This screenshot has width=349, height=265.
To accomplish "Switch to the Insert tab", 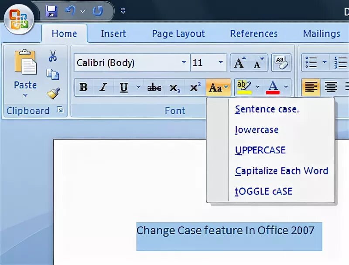I will [113, 34].
